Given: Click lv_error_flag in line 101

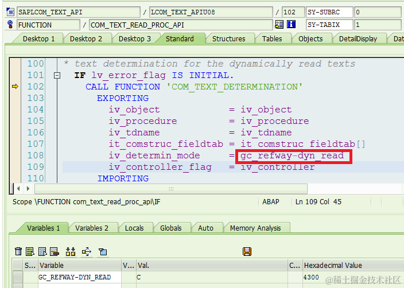Looking at the screenshot, I should point(129,76).
